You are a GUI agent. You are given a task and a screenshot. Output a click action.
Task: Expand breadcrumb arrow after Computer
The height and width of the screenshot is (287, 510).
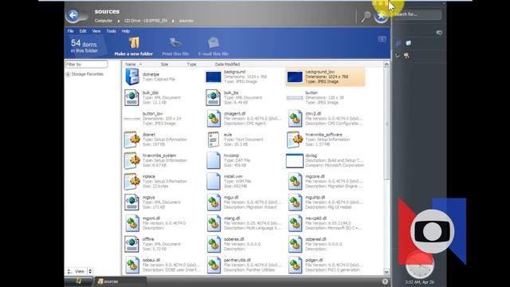119,21
